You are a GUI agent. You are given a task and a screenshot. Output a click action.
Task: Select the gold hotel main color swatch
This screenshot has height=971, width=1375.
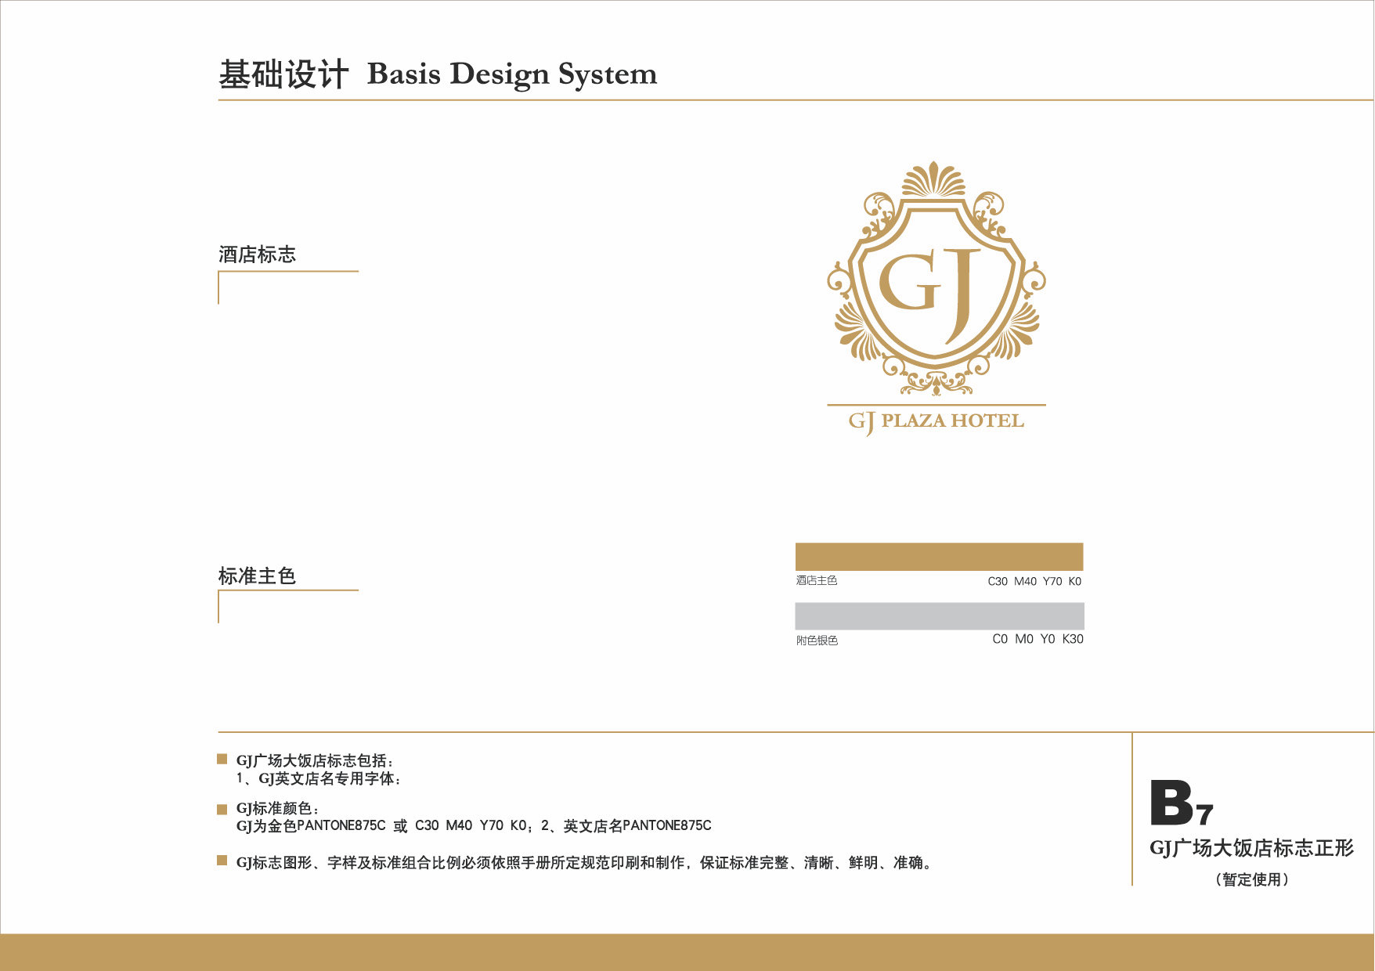pos(939,557)
